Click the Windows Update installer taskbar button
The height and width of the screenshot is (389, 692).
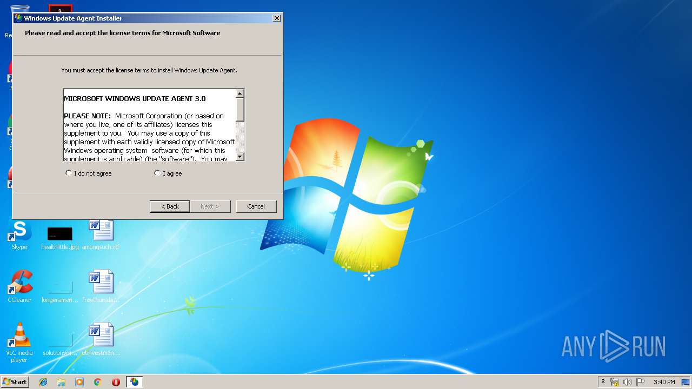(134, 382)
